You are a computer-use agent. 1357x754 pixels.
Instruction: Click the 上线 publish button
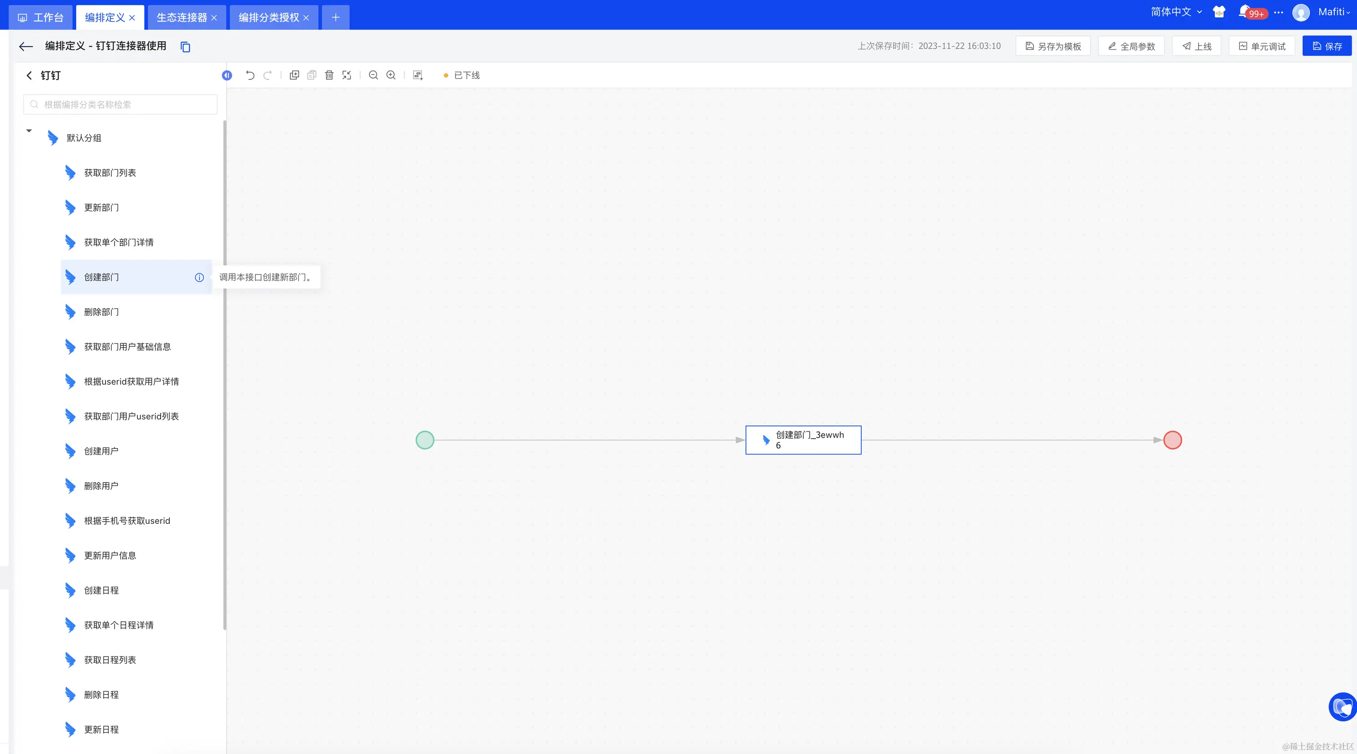[1197, 46]
